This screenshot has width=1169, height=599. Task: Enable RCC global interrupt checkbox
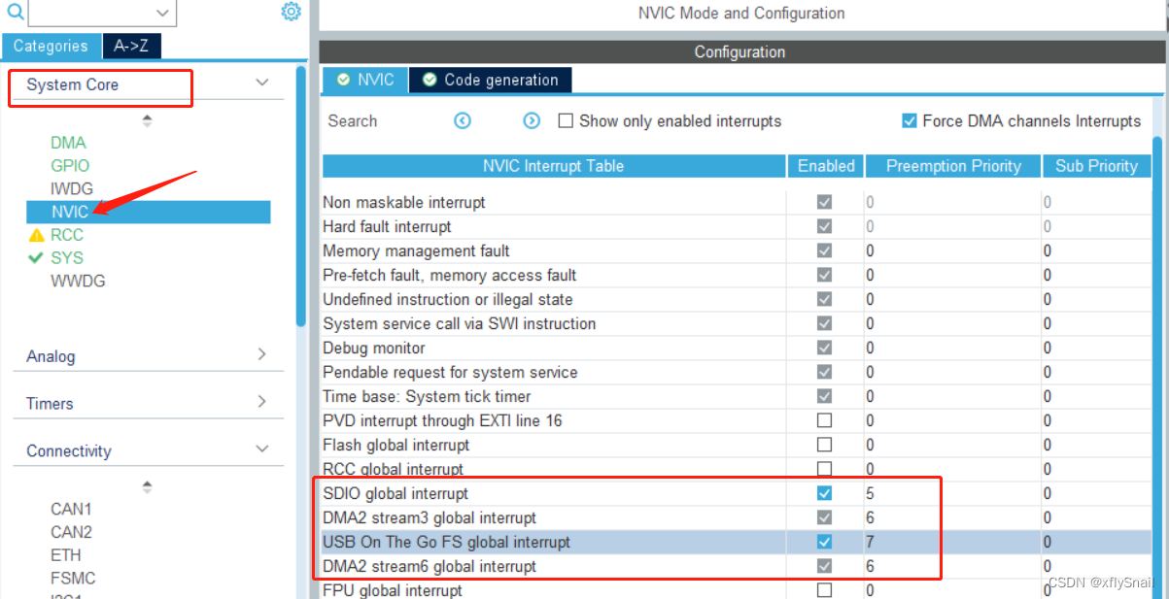[825, 469]
